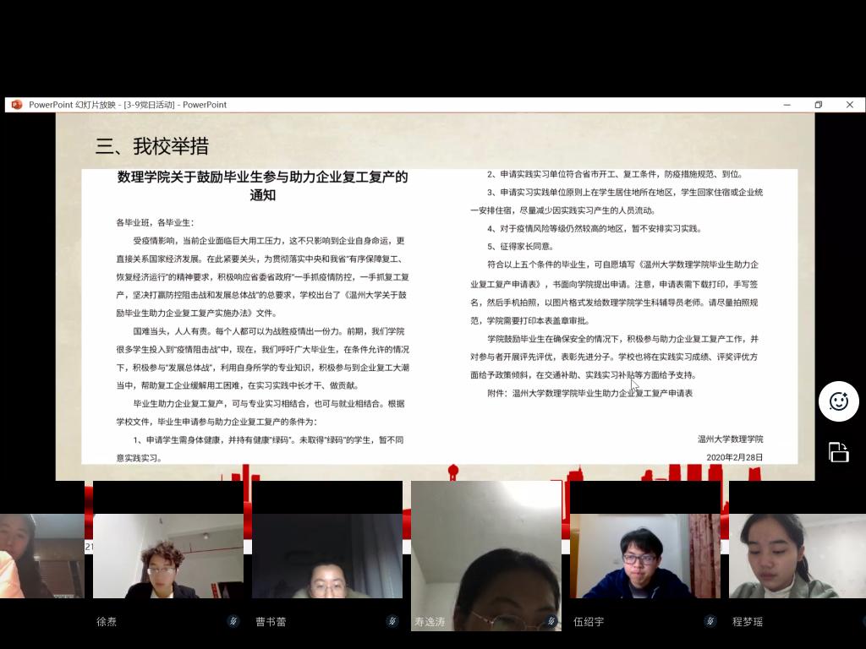Click the date 2020年2月28日 on the slide

coord(734,457)
